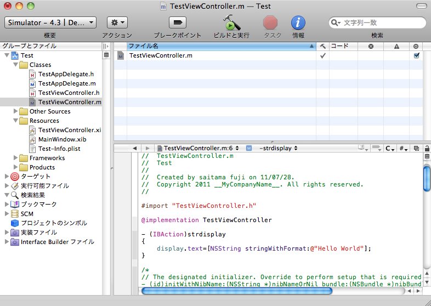
Task: Open the # included files popup
Action: pyautogui.click(x=403, y=149)
